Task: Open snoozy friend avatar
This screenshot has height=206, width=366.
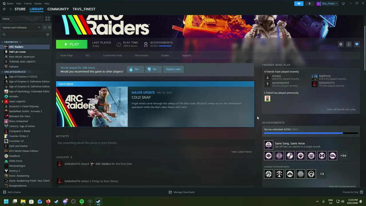Action: click(x=267, y=77)
